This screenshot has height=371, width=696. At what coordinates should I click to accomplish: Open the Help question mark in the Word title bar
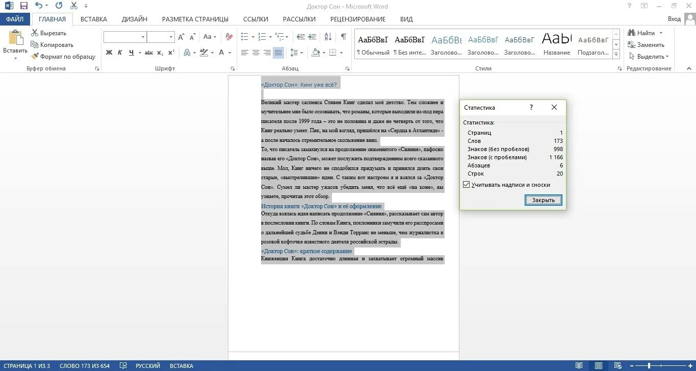(x=630, y=6)
